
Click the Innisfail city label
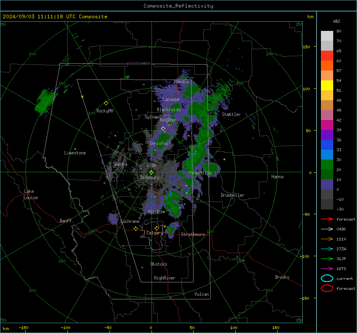point(160,143)
